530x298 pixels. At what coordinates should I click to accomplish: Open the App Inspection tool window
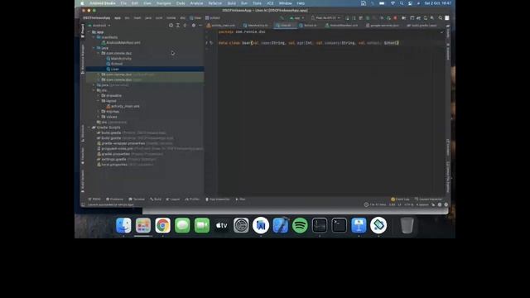pyautogui.click(x=217, y=199)
